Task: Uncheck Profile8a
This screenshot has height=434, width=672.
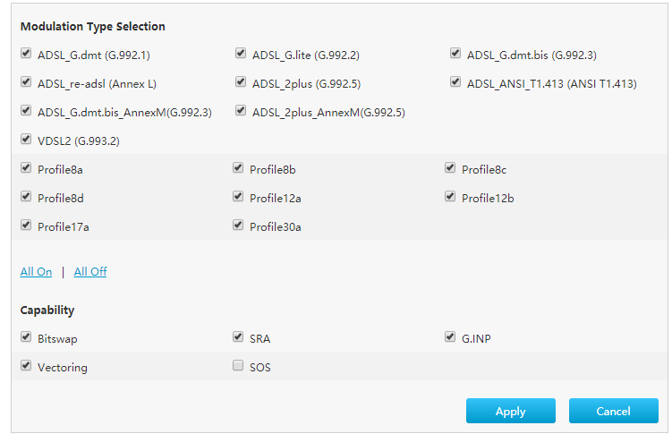Action: pos(26,167)
